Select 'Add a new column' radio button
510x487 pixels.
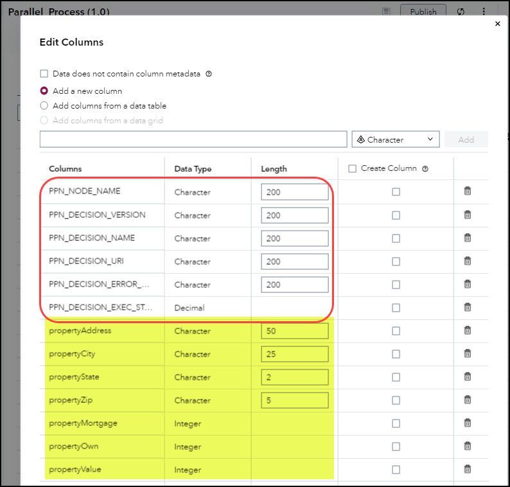coord(44,91)
